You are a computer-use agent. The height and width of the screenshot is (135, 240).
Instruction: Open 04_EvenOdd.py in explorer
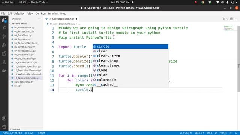[x=22, y=39]
